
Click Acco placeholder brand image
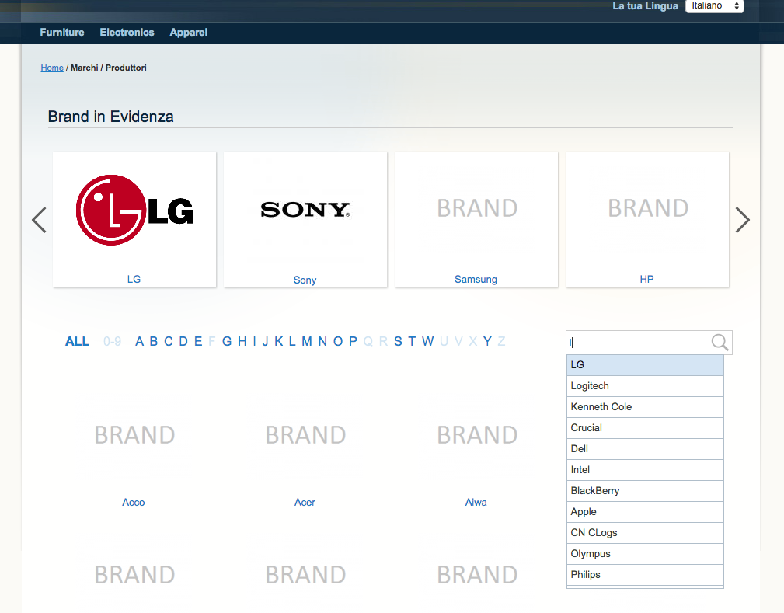tap(134, 435)
